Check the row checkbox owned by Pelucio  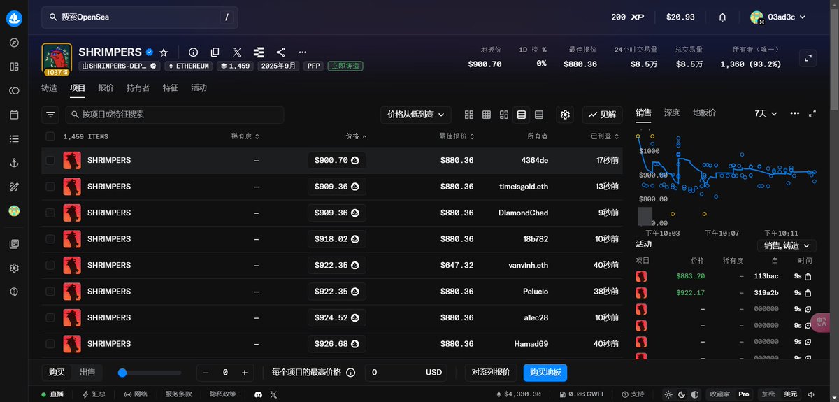(50, 292)
